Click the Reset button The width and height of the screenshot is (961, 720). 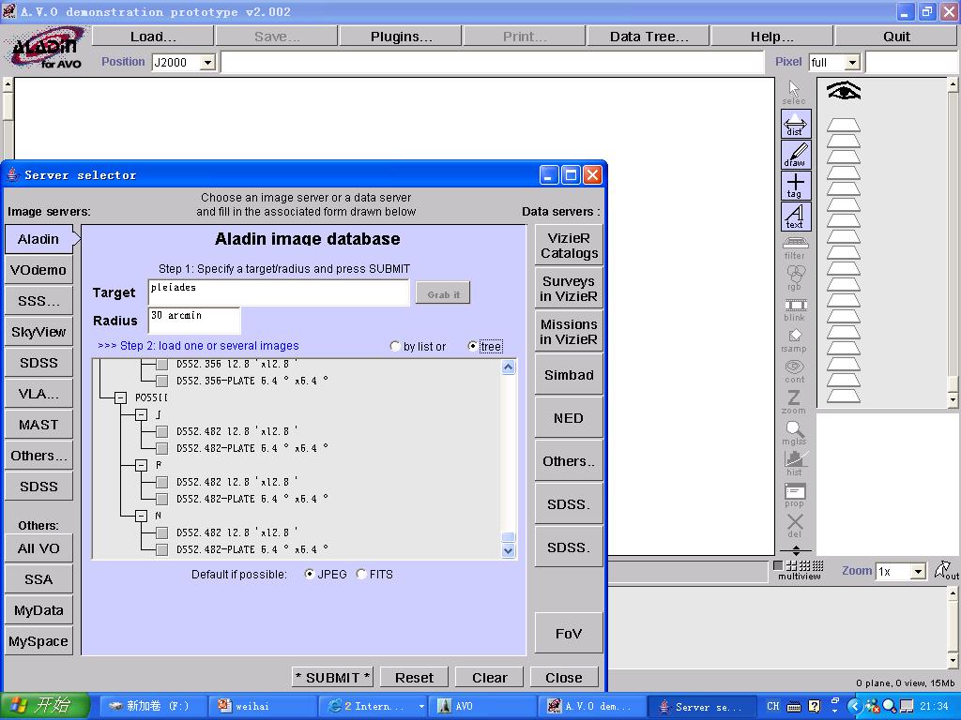[414, 678]
